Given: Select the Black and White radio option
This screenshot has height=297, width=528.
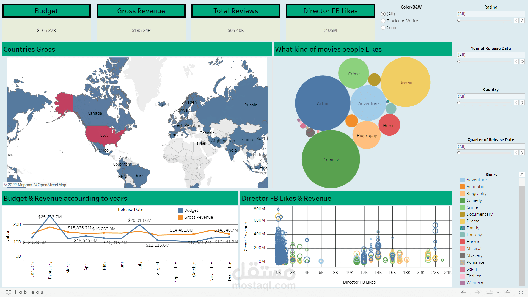Looking at the screenshot, I should [x=383, y=21].
